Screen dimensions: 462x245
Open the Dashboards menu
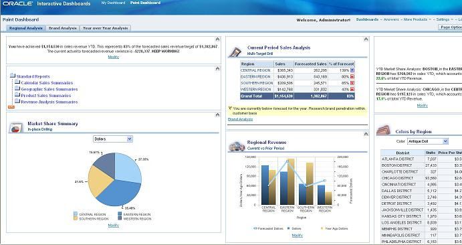pyautogui.click(x=367, y=19)
